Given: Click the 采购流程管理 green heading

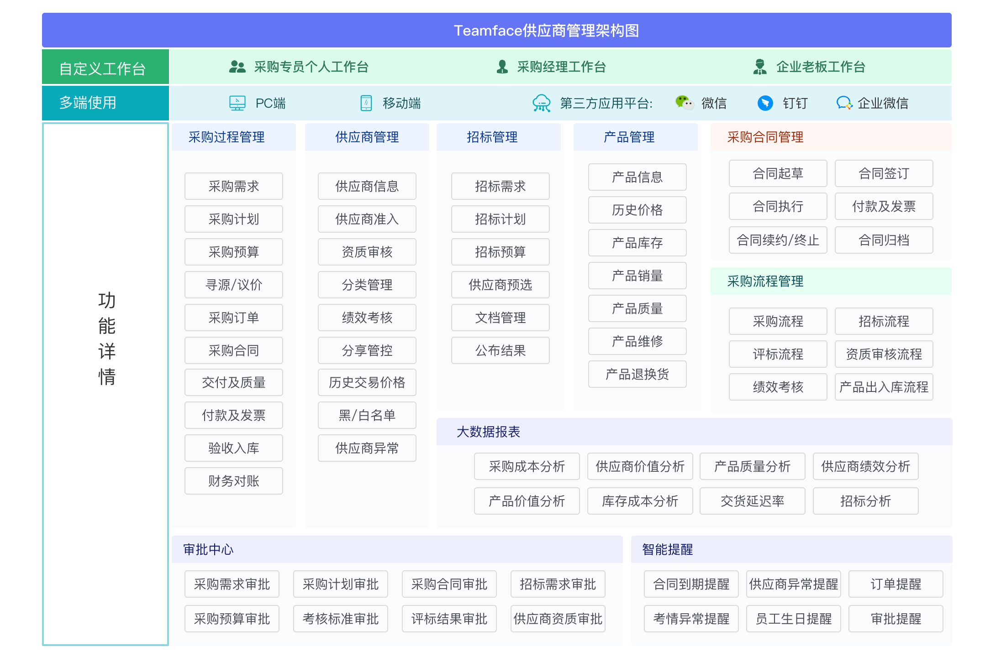Looking at the screenshot, I should pos(765,281).
